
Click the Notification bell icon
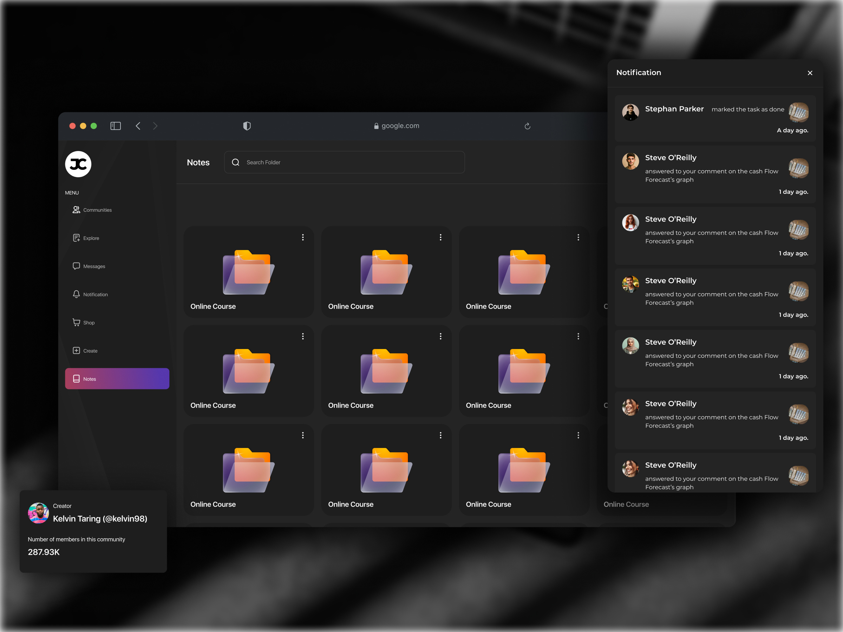point(76,294)
